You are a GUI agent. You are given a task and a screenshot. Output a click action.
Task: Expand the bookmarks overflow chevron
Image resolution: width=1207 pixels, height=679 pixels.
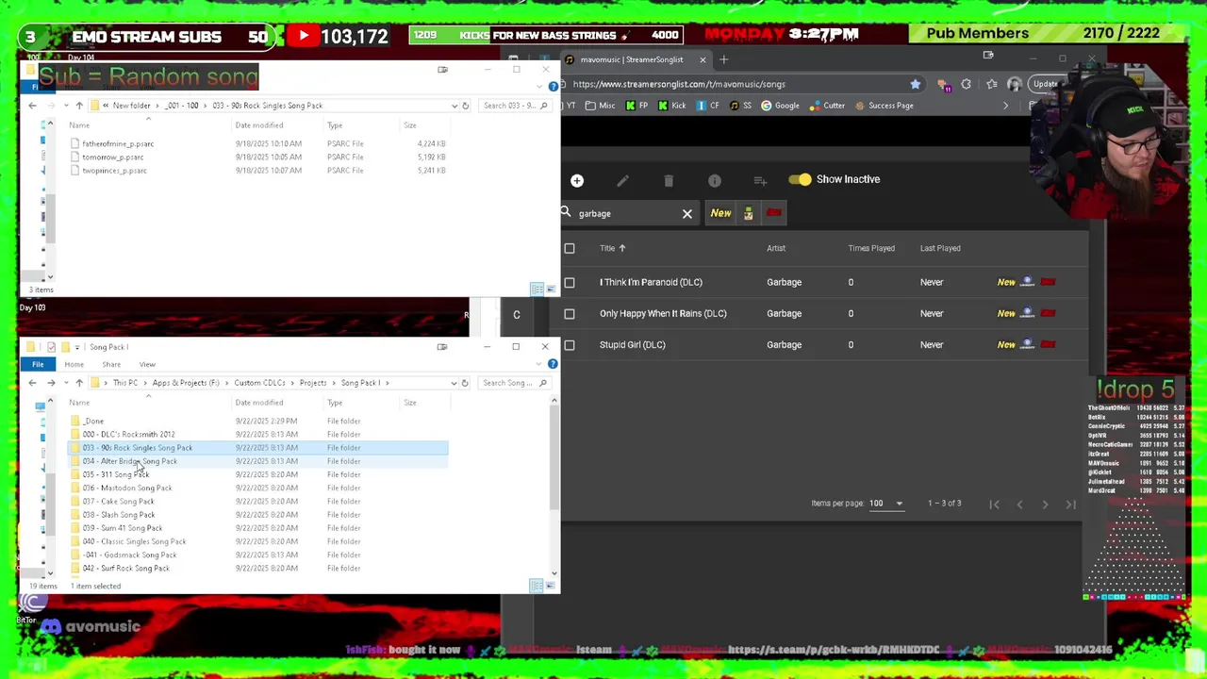click(x=1005, y=106)
